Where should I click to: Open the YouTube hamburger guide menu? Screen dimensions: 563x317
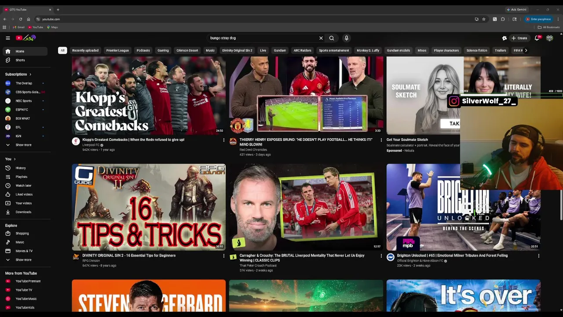[x=7, y=38]
